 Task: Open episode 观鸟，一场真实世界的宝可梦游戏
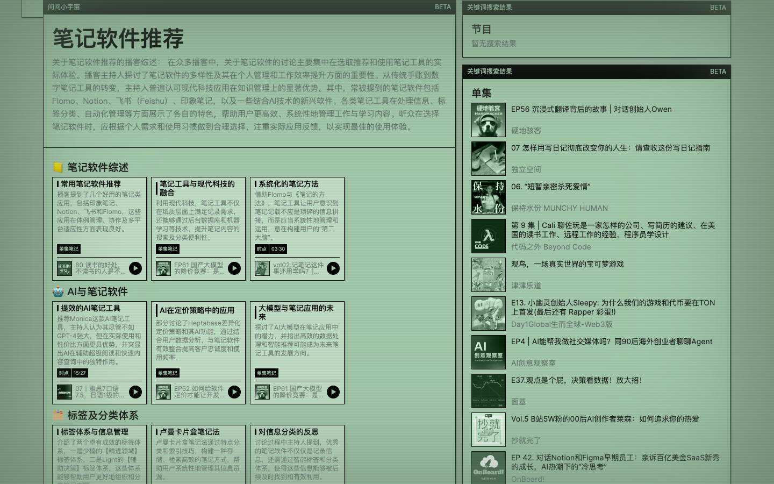pos(568,264)
